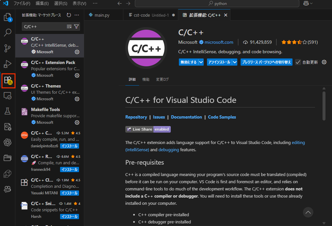The image size is (332, 226).
Task: Open the Source Control view
Action: [x=8, y=48]
